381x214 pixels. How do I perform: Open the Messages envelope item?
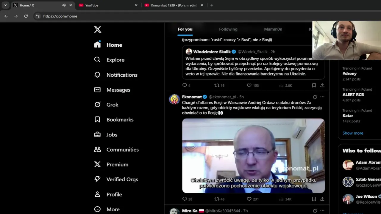[x=112, y=90]
